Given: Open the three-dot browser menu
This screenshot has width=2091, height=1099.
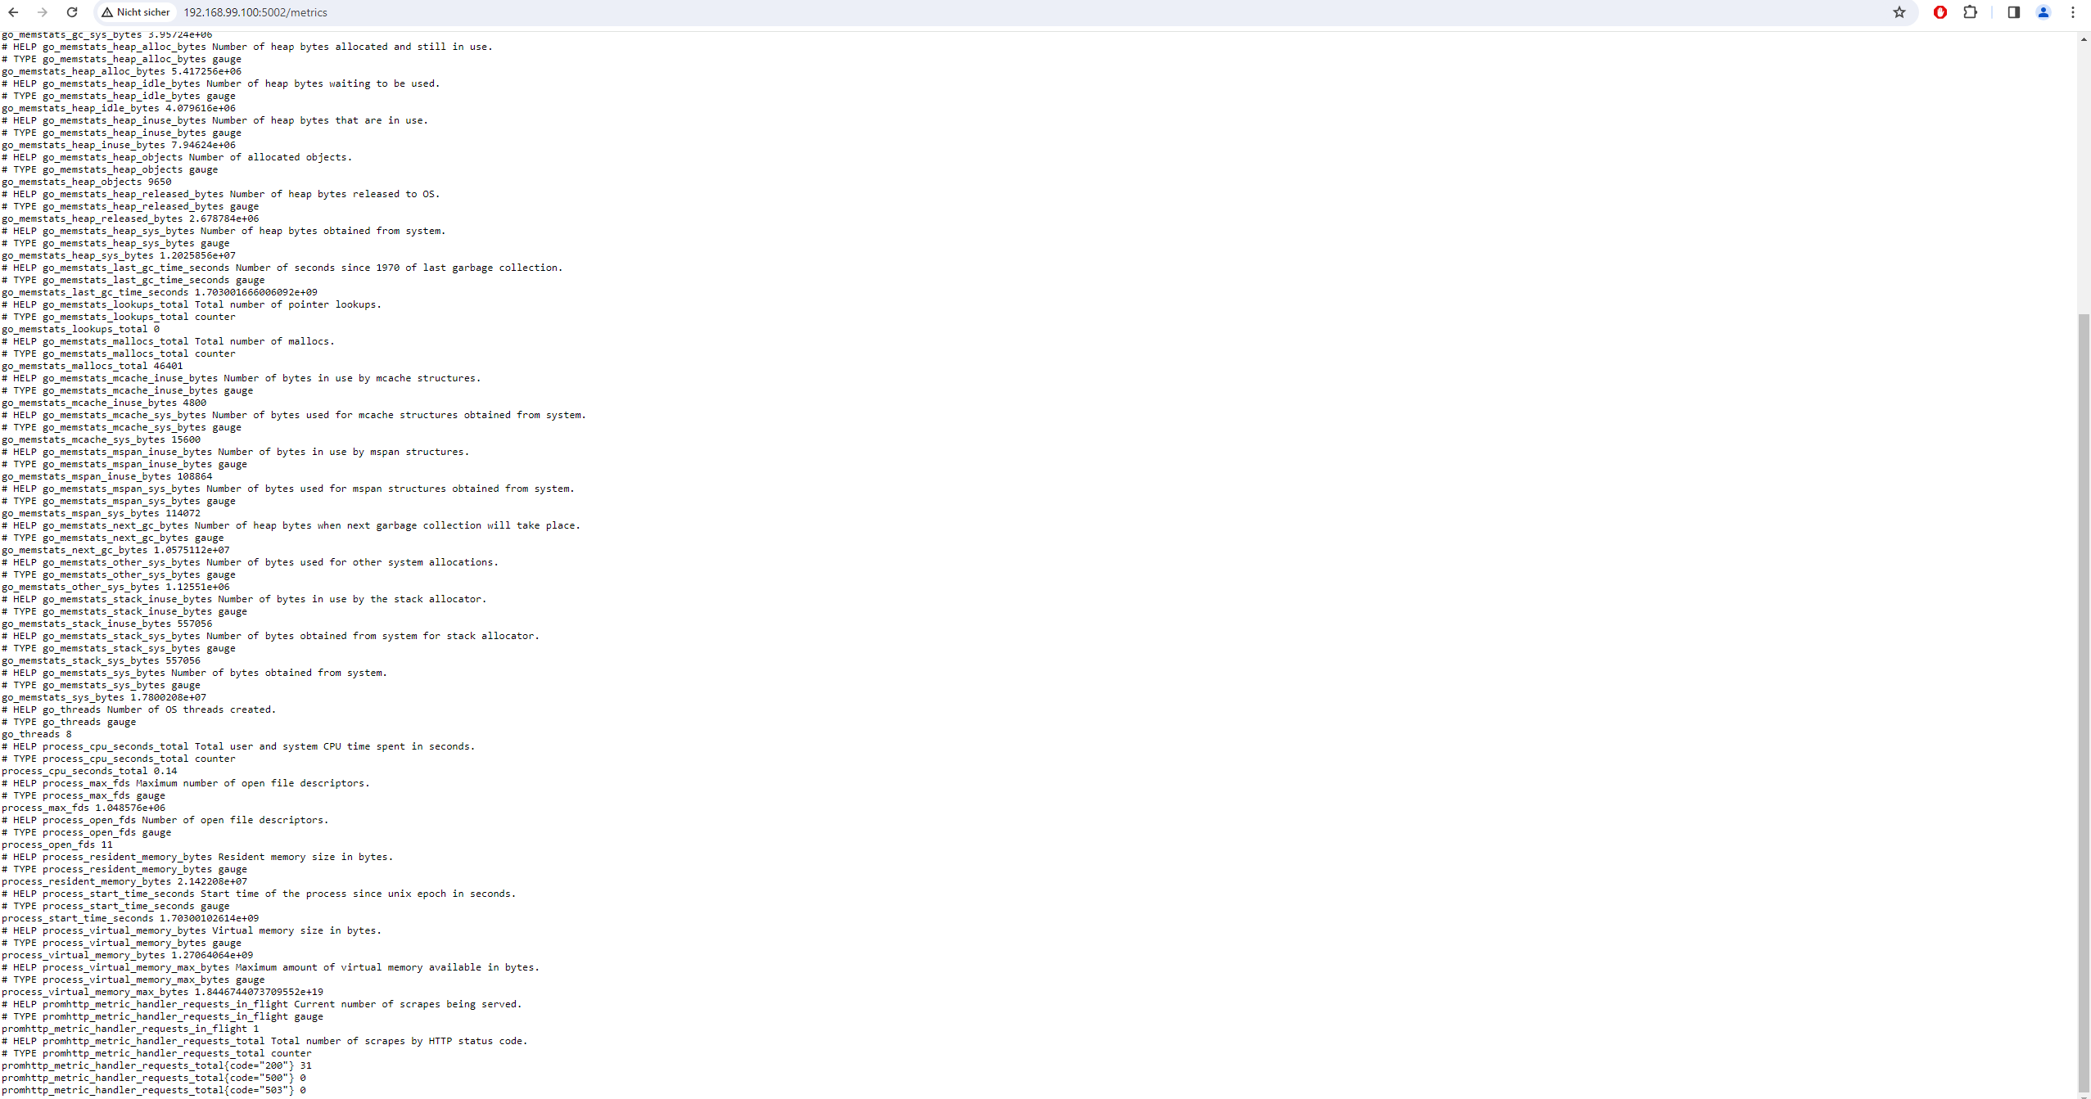Looking at the screenshot, I should pos(2073,12).
